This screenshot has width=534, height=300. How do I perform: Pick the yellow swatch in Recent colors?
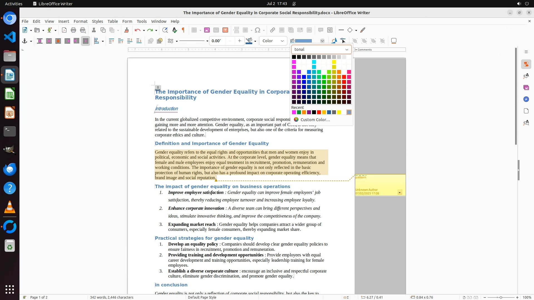[x=339, y=112]
